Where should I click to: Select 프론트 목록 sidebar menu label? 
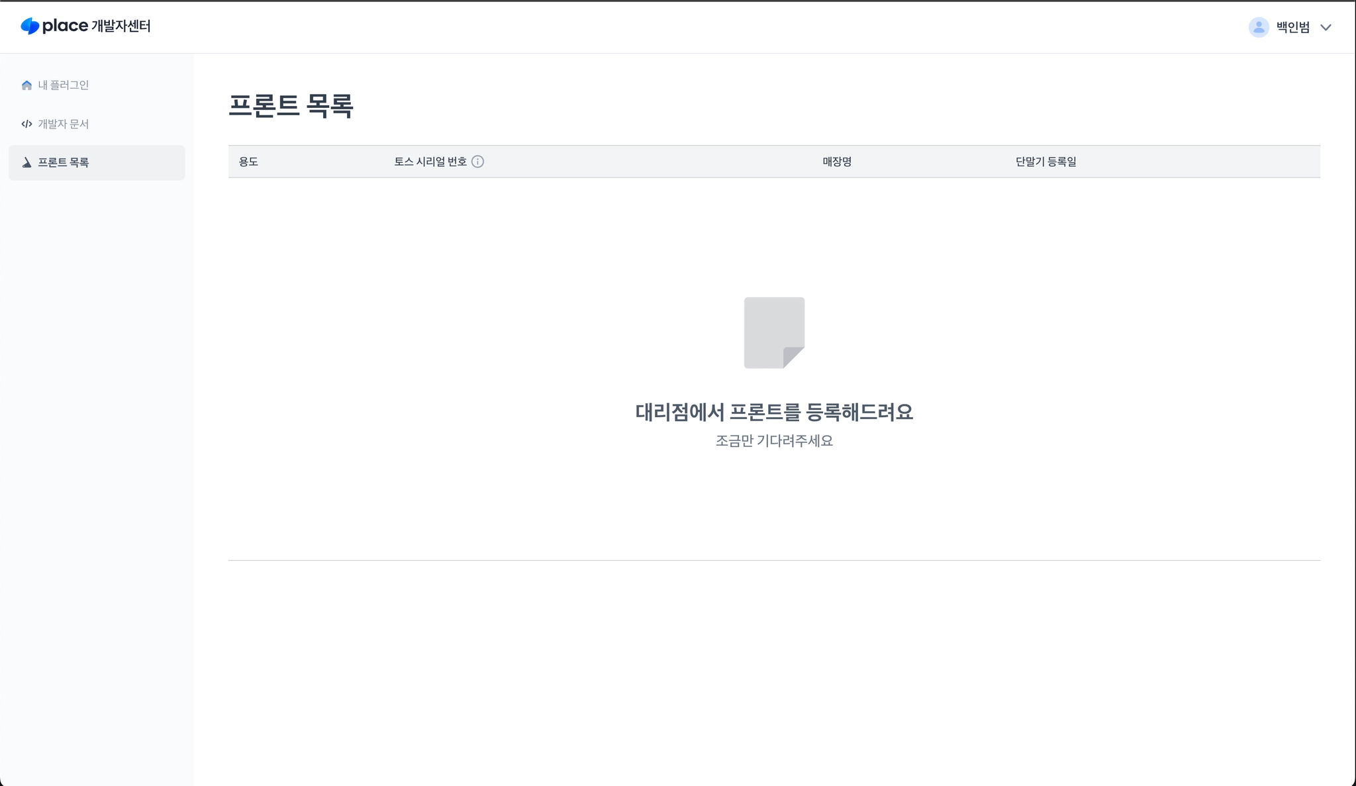click(64, 163)
